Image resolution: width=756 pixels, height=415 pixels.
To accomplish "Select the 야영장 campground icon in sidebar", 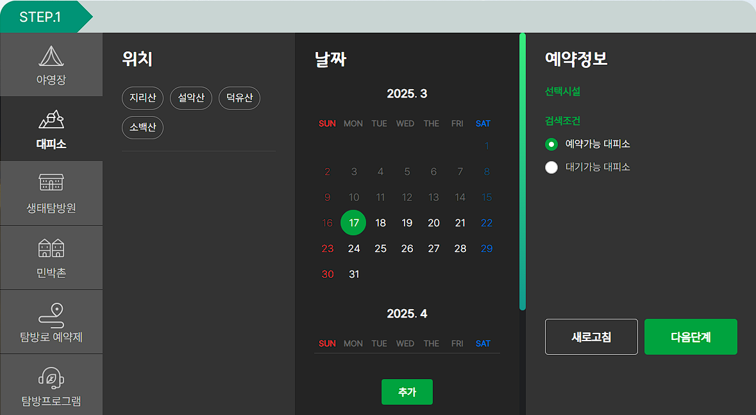I will point(51,64).
